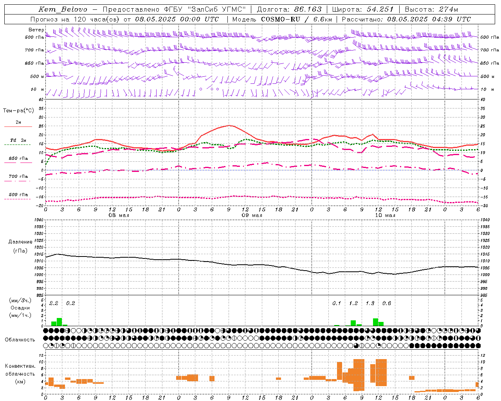
Task: Click the Ветер panel label
Action: click(x=36, y=30)
